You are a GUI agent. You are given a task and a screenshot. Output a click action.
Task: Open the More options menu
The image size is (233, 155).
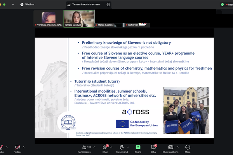[188, 149]
